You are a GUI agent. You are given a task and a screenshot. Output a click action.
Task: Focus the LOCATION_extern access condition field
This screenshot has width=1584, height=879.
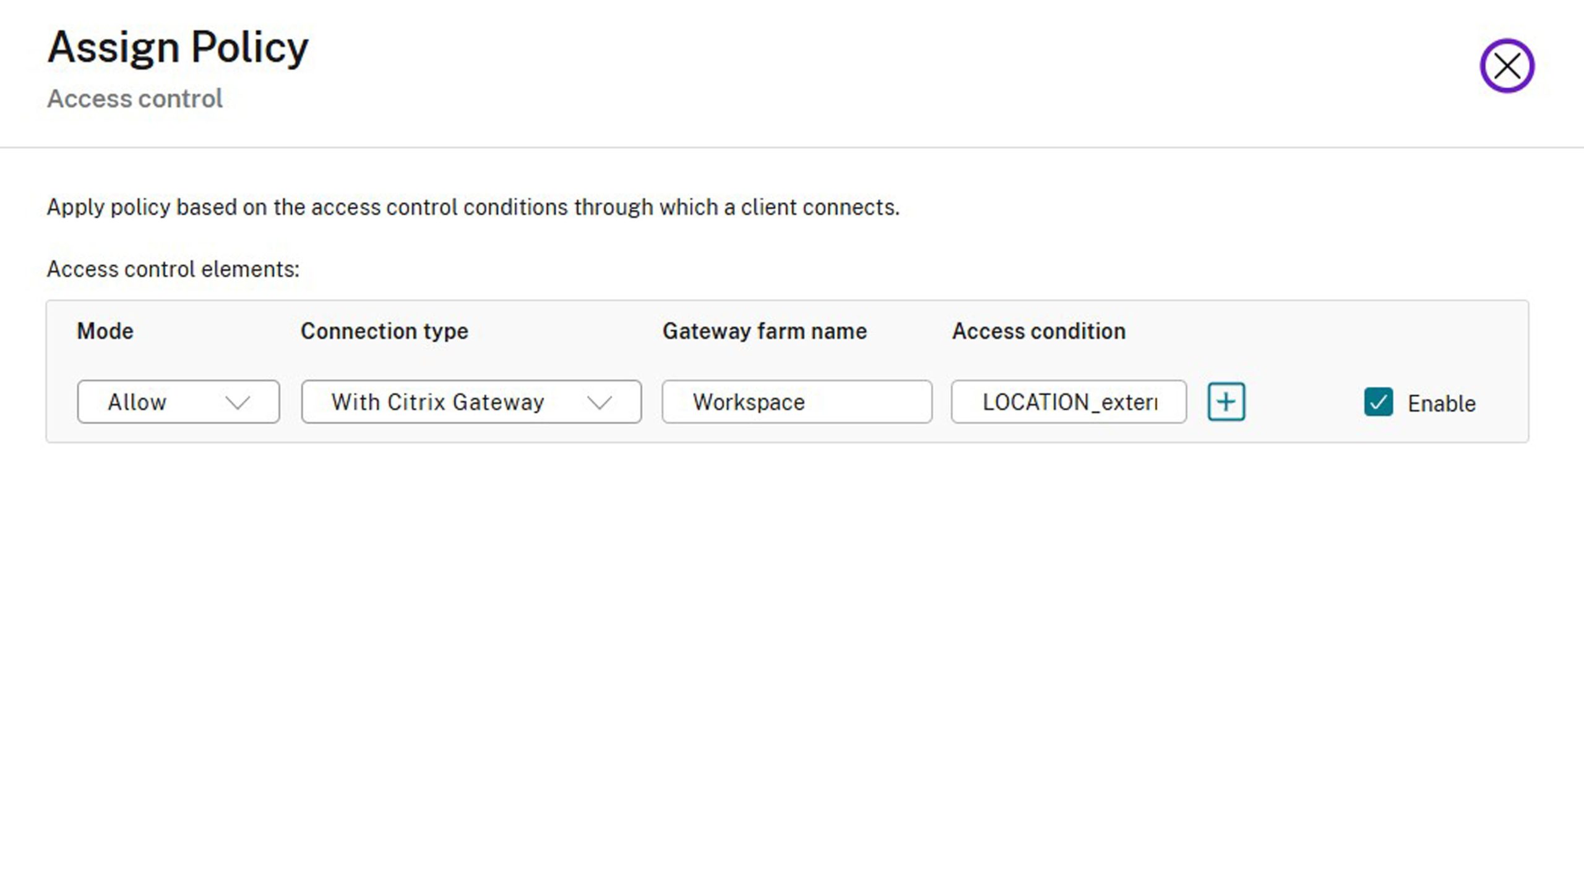pos(1069,402)
